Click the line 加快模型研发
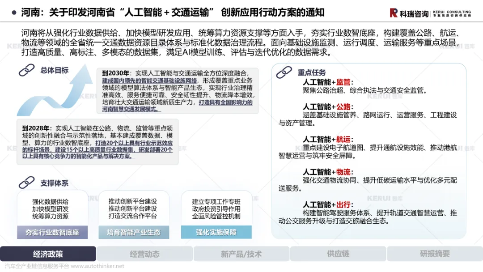Viewport: 483px width, 272px height. [51, 209]
